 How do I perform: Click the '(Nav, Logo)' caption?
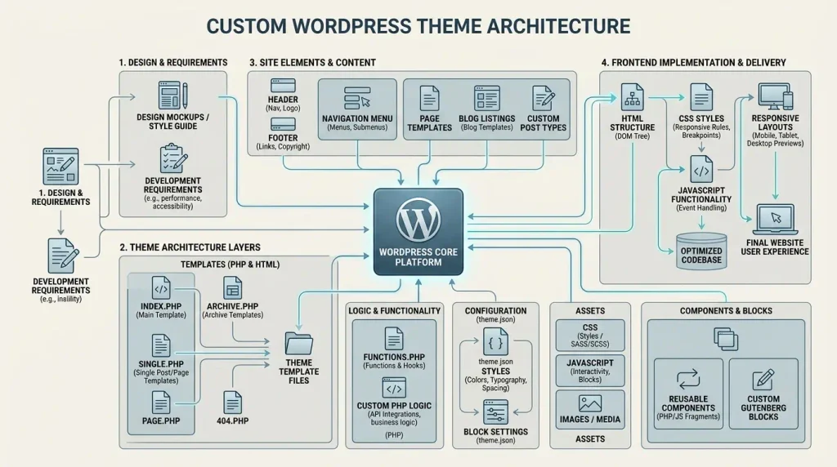point(283,109)
